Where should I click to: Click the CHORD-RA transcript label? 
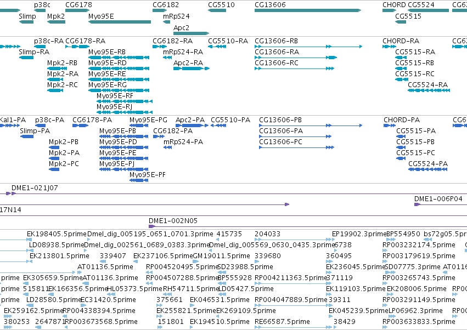pyautogui.click(x=401, y=41)
